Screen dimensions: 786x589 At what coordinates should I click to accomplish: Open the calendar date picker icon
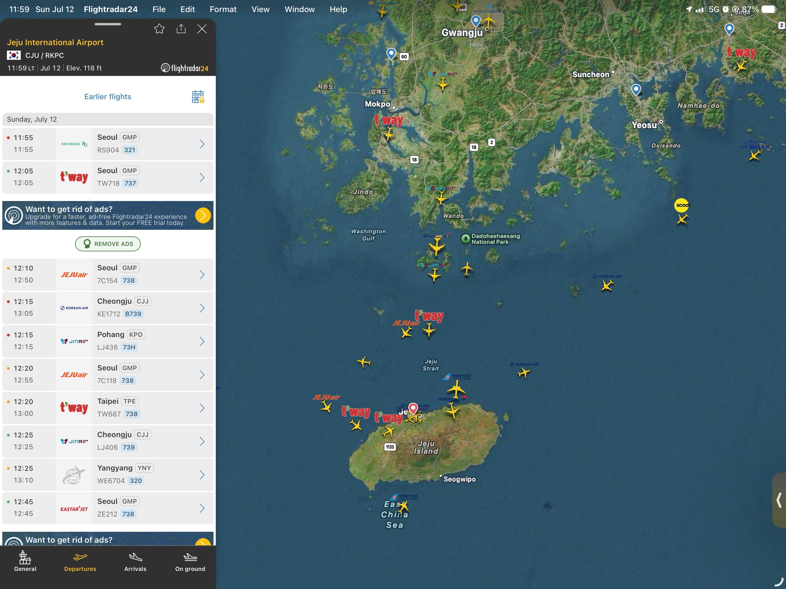[198, 97]
